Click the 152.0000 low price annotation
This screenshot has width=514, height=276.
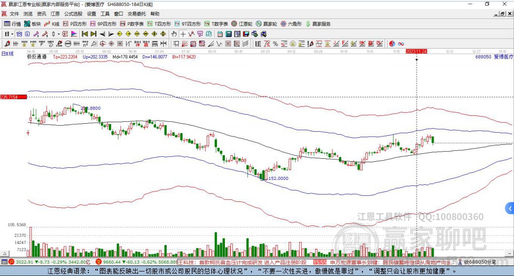pyautogui.click(x=278, y=178)
